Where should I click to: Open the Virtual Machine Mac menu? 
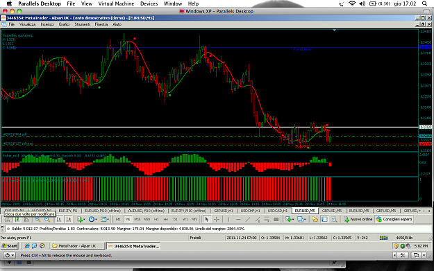click(116, 3)
